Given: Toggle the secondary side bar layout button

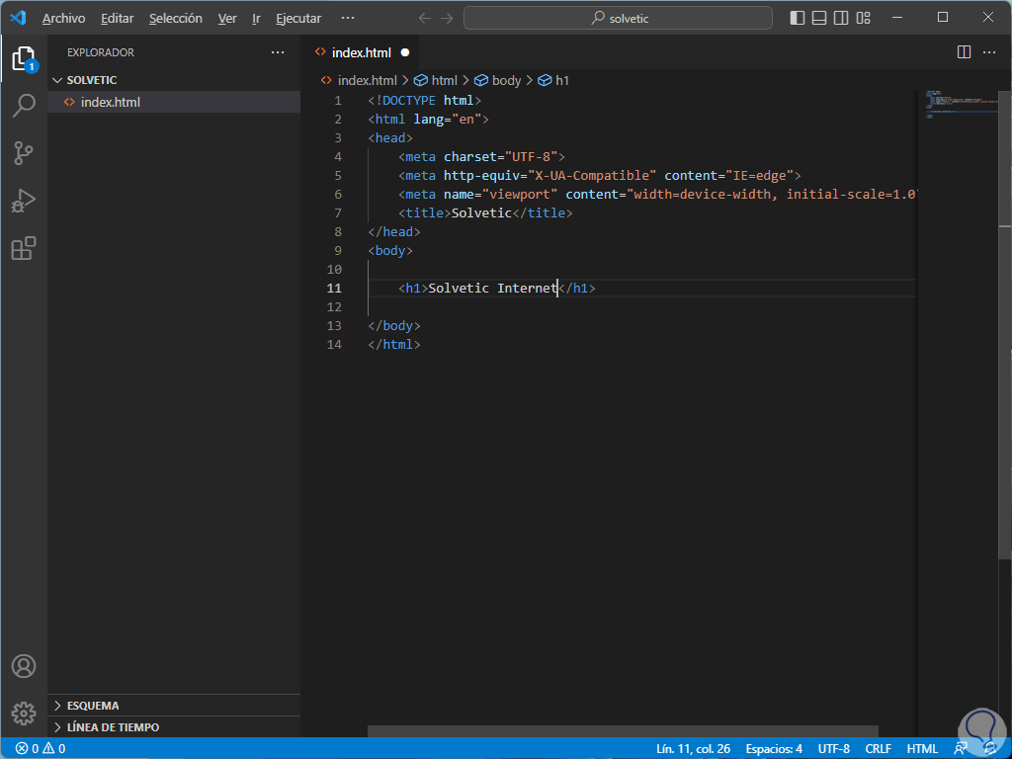Looking at the screenshot, I should tap(841, 18).
